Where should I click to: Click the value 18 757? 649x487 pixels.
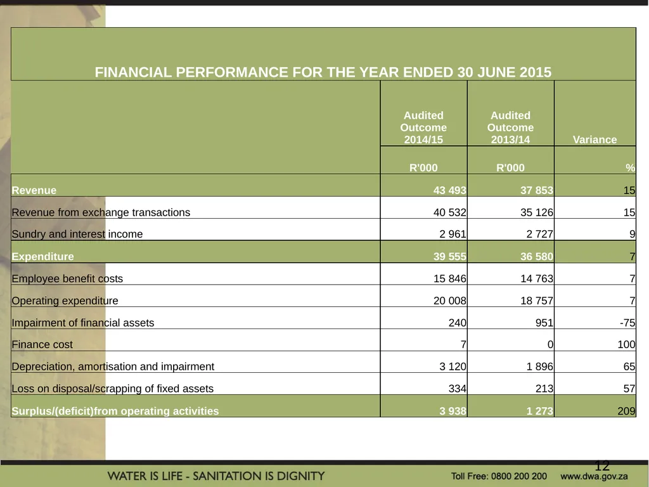pyautogui.click(x=536, y=301)
